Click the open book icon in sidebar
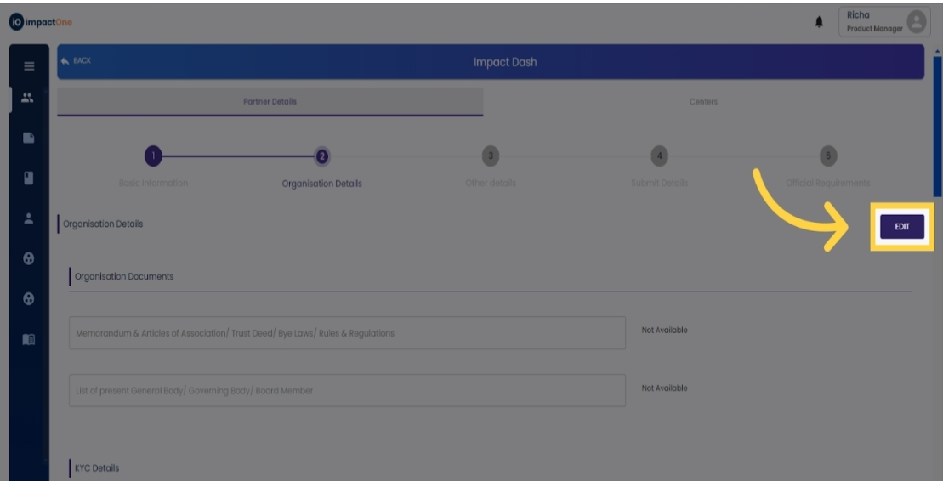Screen dimensions: 943x481 click(x=28, y=340)
